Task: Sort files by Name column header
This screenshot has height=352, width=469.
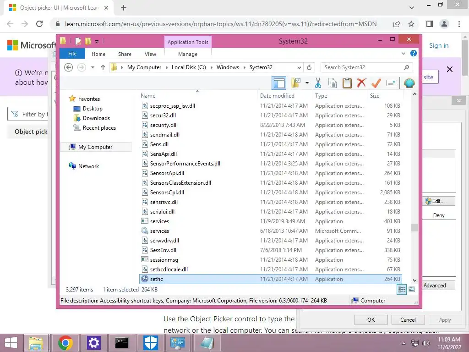Action: 197,95
